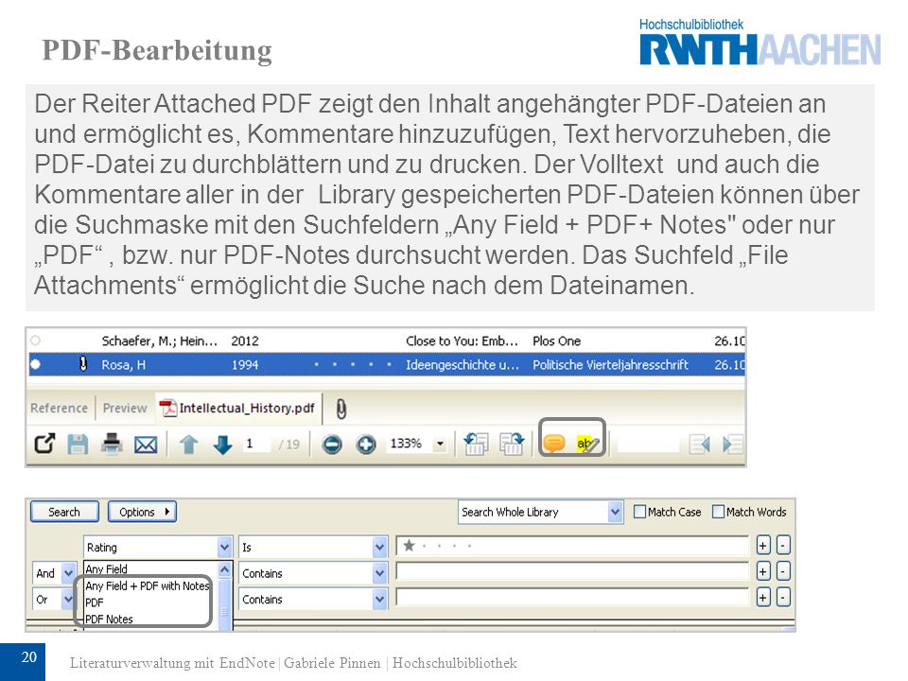Click the Save PDF floppy disk icon
Screen dimensions: 908x681
click(x=78, y=445)
